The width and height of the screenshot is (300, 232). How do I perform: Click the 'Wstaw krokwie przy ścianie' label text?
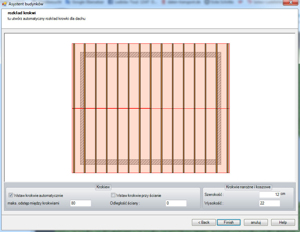(x=139, y=195)
